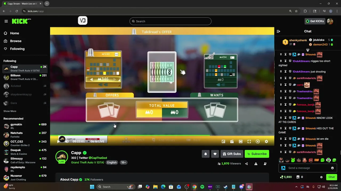Open Spotify from the taskbar
This screenshot has height=191, width=341.
(x=202, y=187)
